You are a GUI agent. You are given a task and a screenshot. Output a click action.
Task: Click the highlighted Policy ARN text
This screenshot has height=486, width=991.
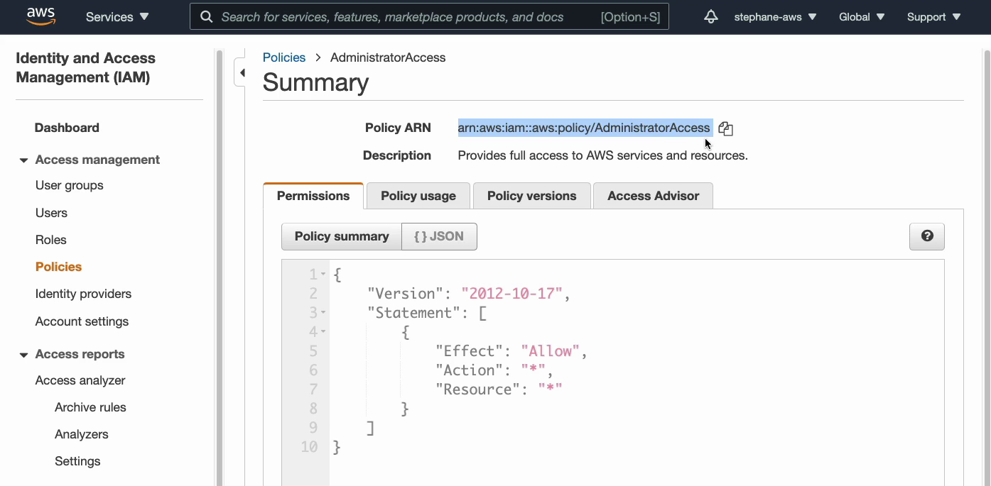584,128
